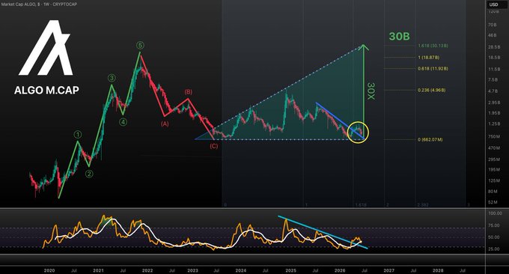Click 100.00 on the RSI scale

pos(496,213)
